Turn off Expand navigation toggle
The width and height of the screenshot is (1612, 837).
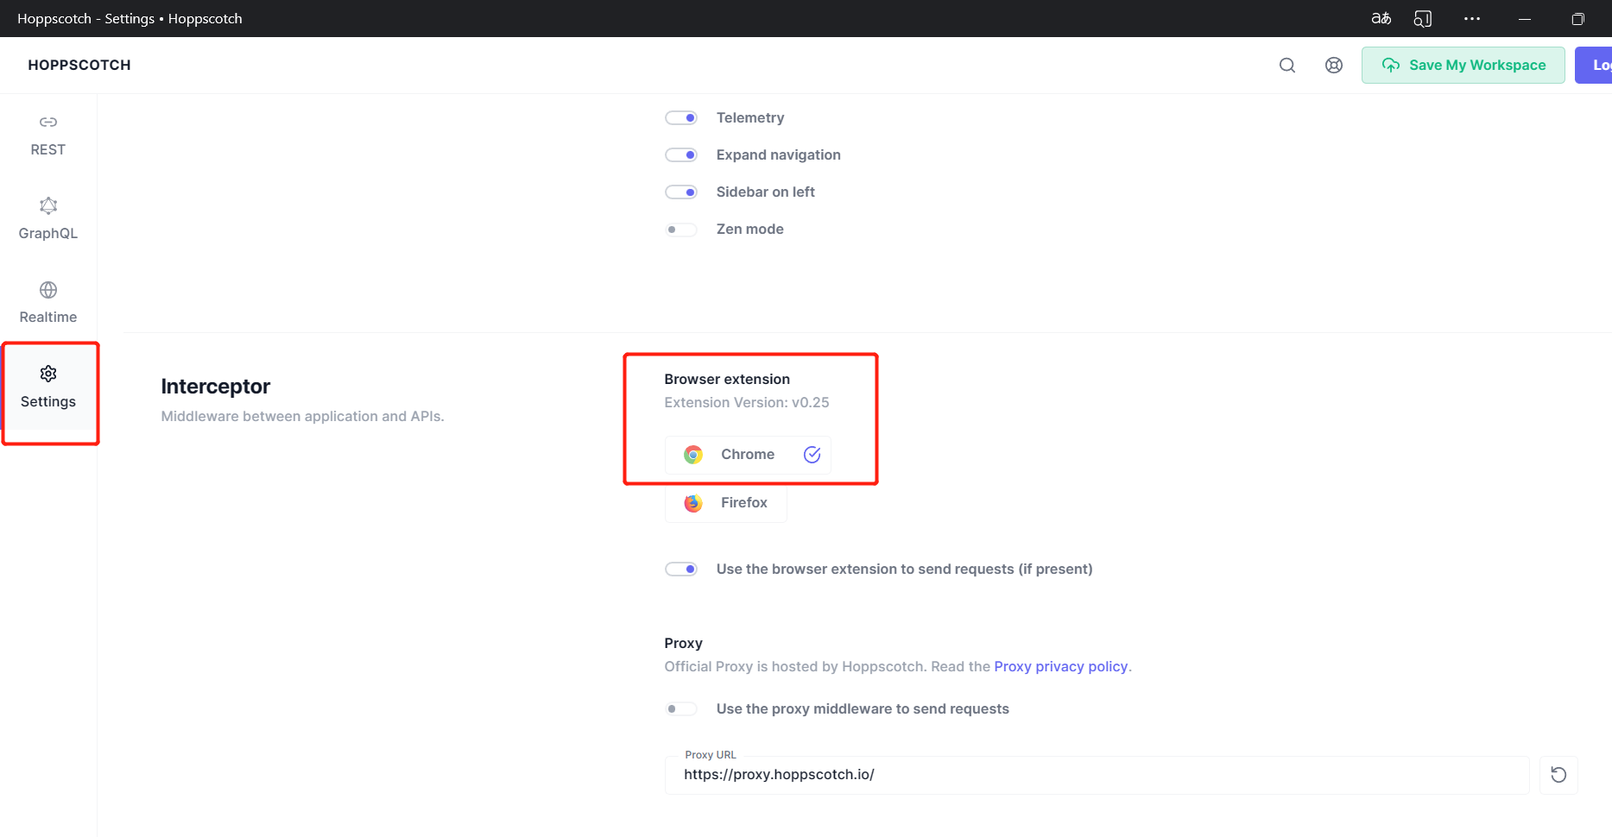(x=681, y=155)
